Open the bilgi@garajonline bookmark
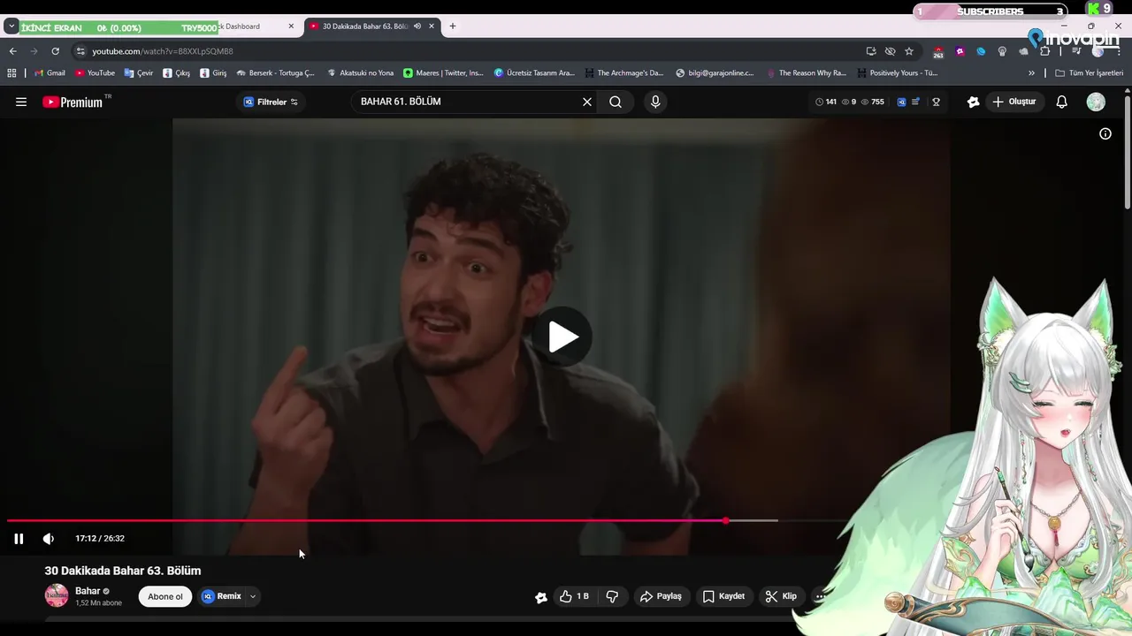The height and width of the screenshot is (636, 1132). click(715, 73)
